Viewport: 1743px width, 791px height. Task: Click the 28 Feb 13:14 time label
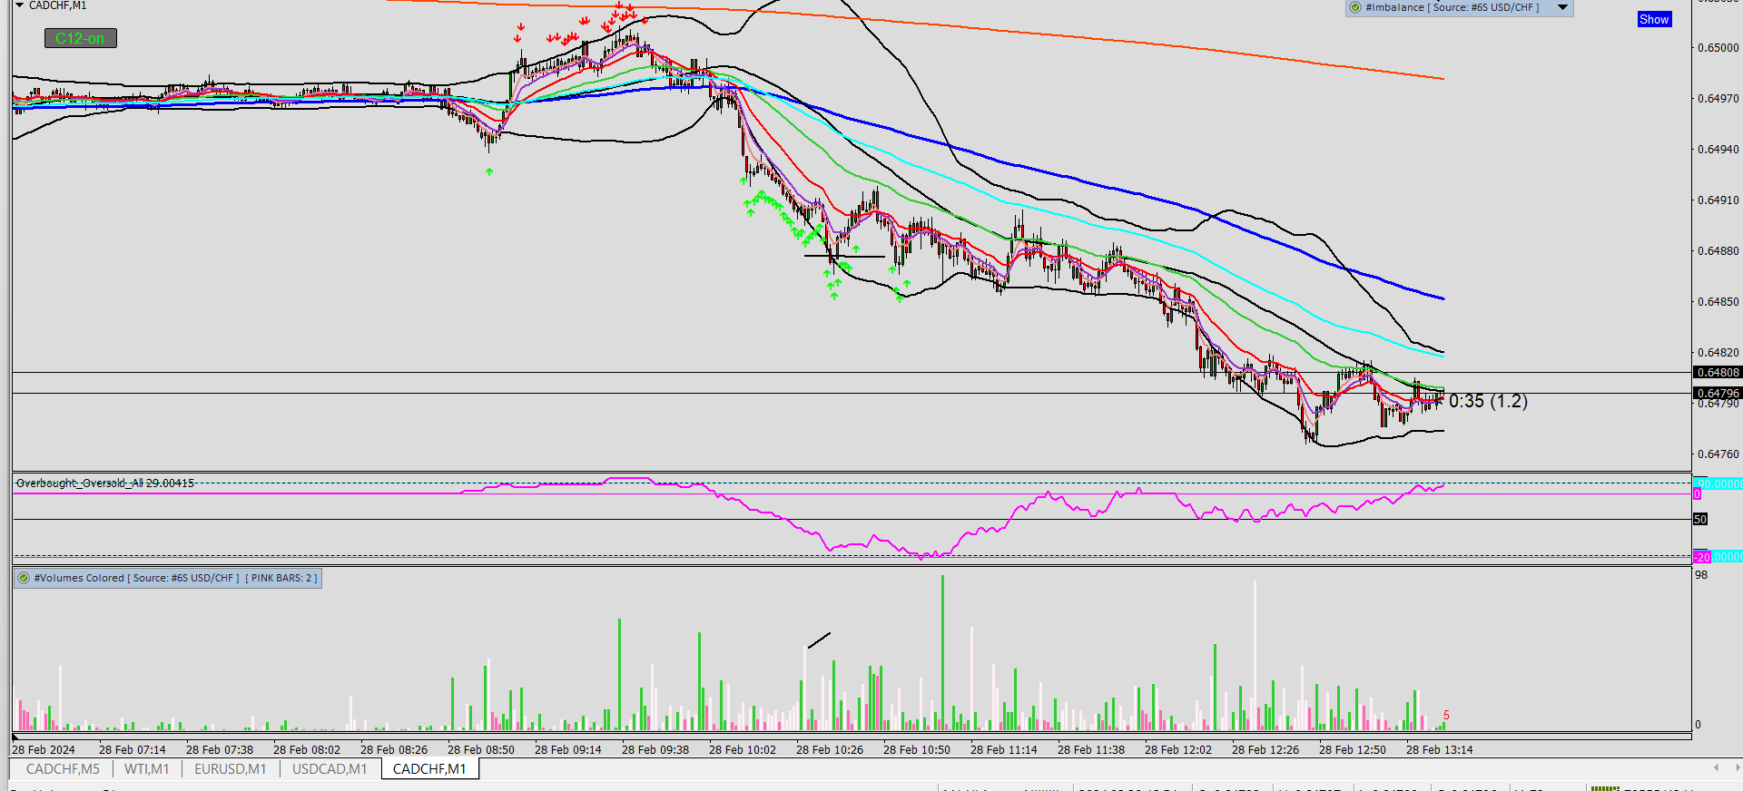point(1440,750)
